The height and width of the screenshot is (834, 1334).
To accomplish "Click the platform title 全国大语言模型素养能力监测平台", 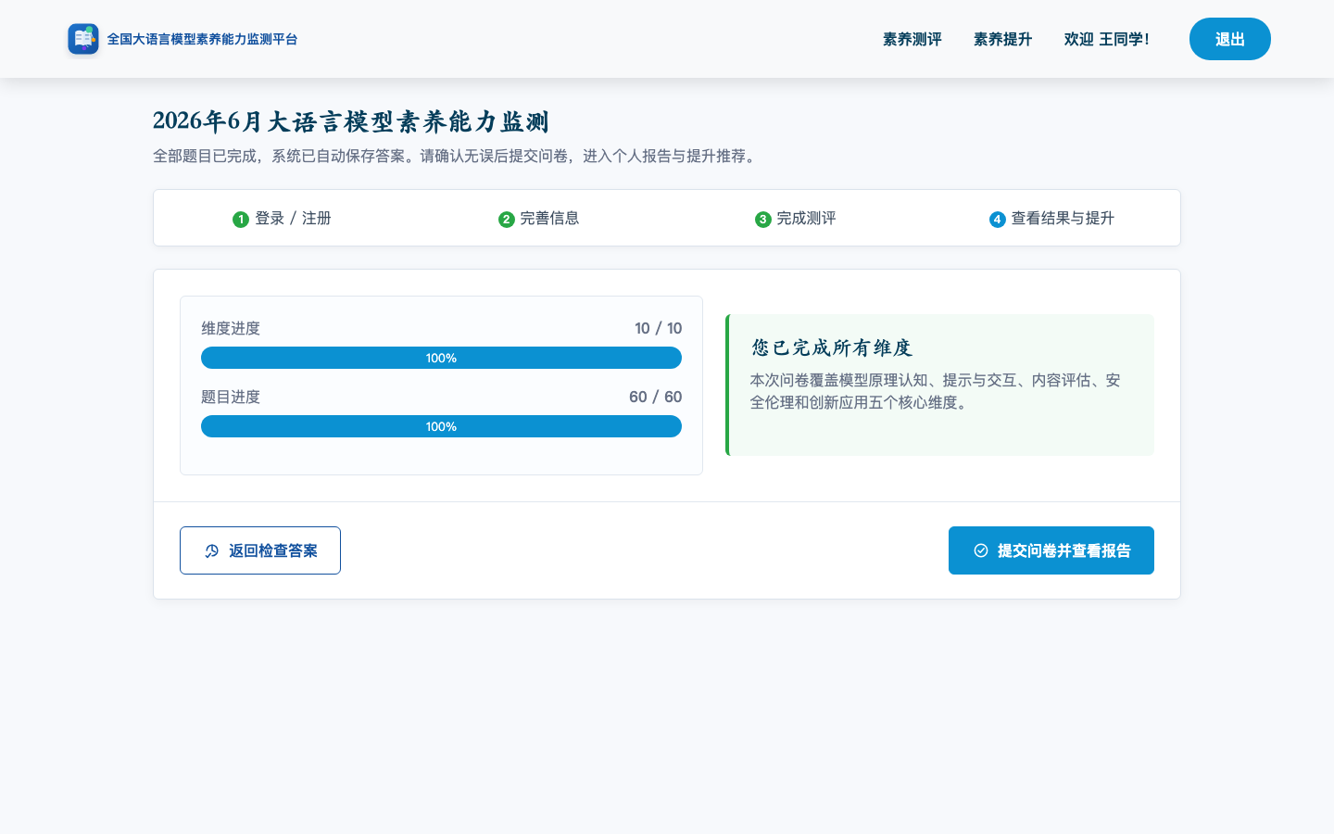I will 202,39.
